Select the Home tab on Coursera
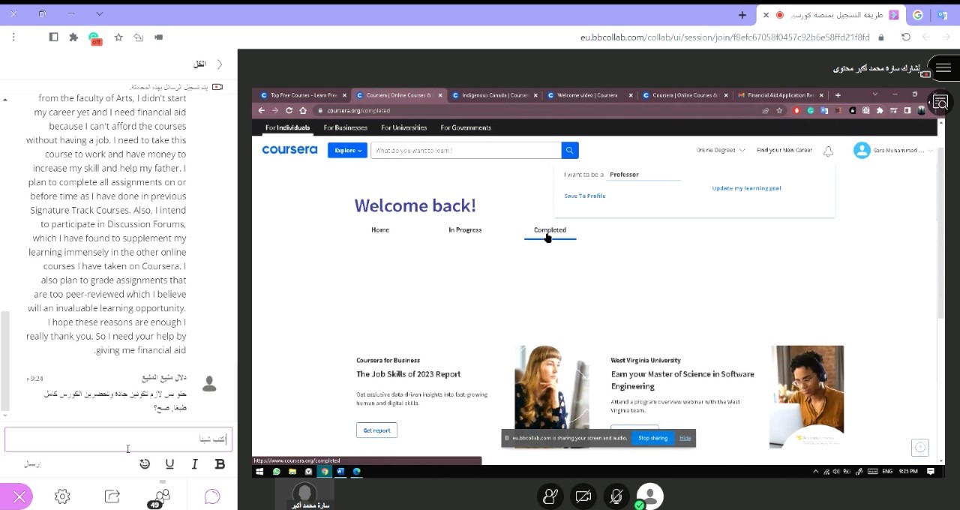This screenshot has height=510, width=960. tap(380, 230)
